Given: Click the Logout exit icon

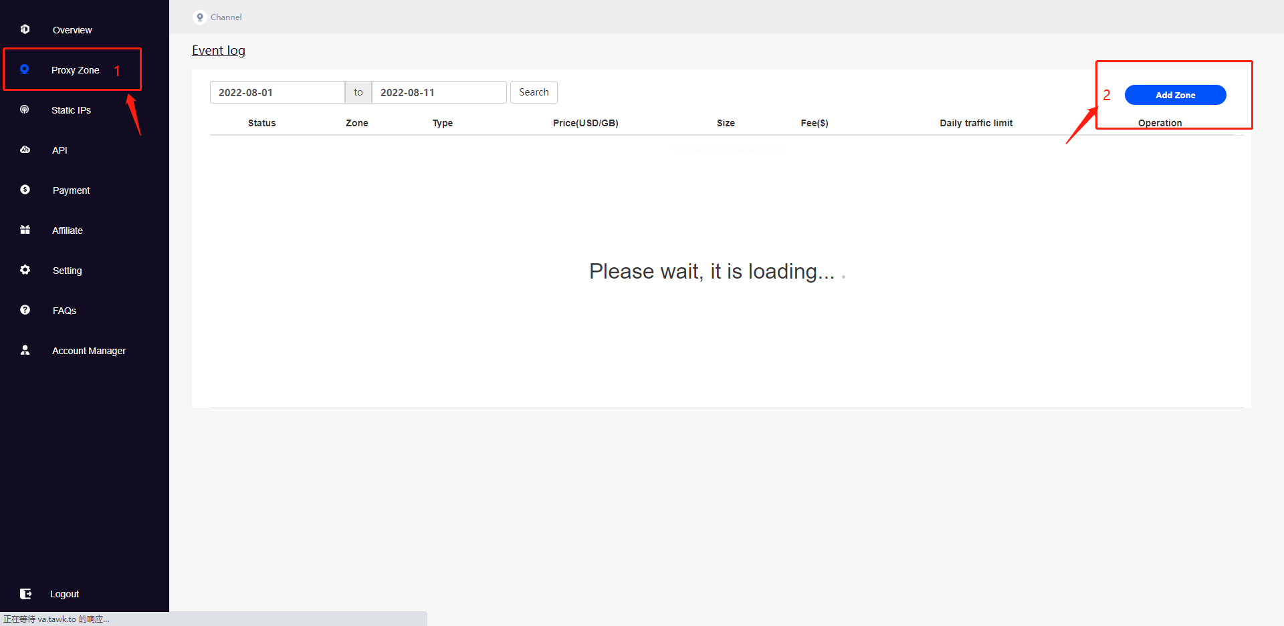Looking at the screenshot, I should tap(25, 594).
